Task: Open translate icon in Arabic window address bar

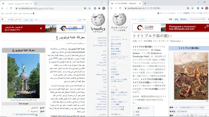Action: tap(85, 8)
